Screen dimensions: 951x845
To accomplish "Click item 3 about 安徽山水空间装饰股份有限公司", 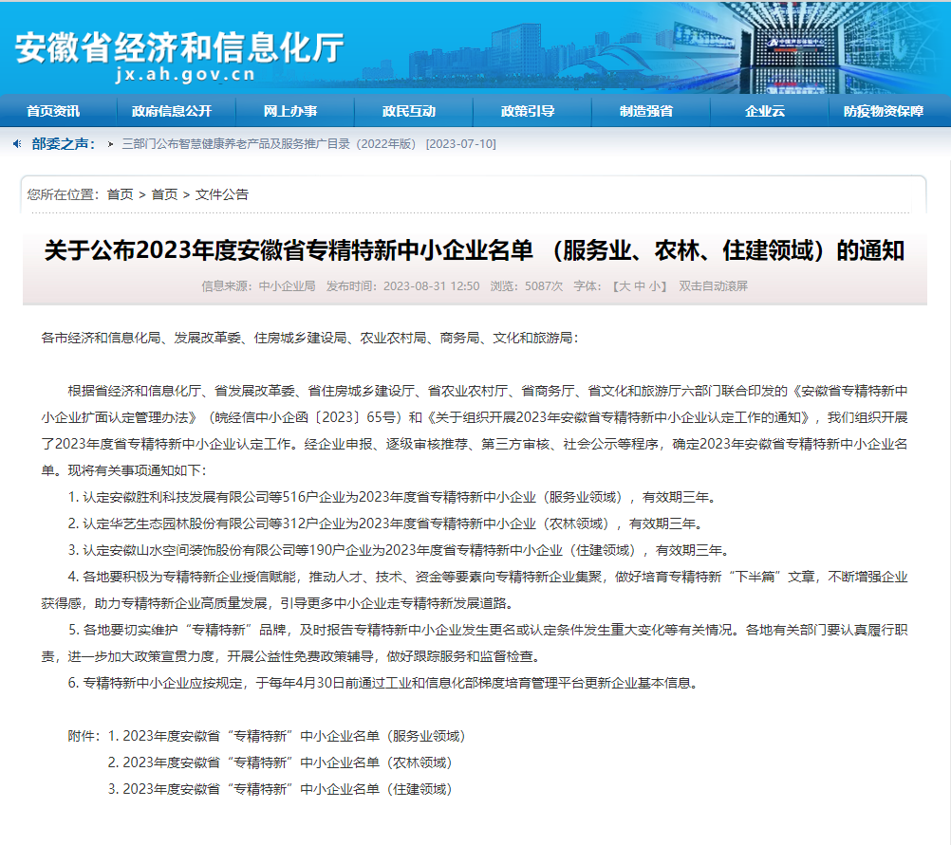I will click(x=400, y=550).
